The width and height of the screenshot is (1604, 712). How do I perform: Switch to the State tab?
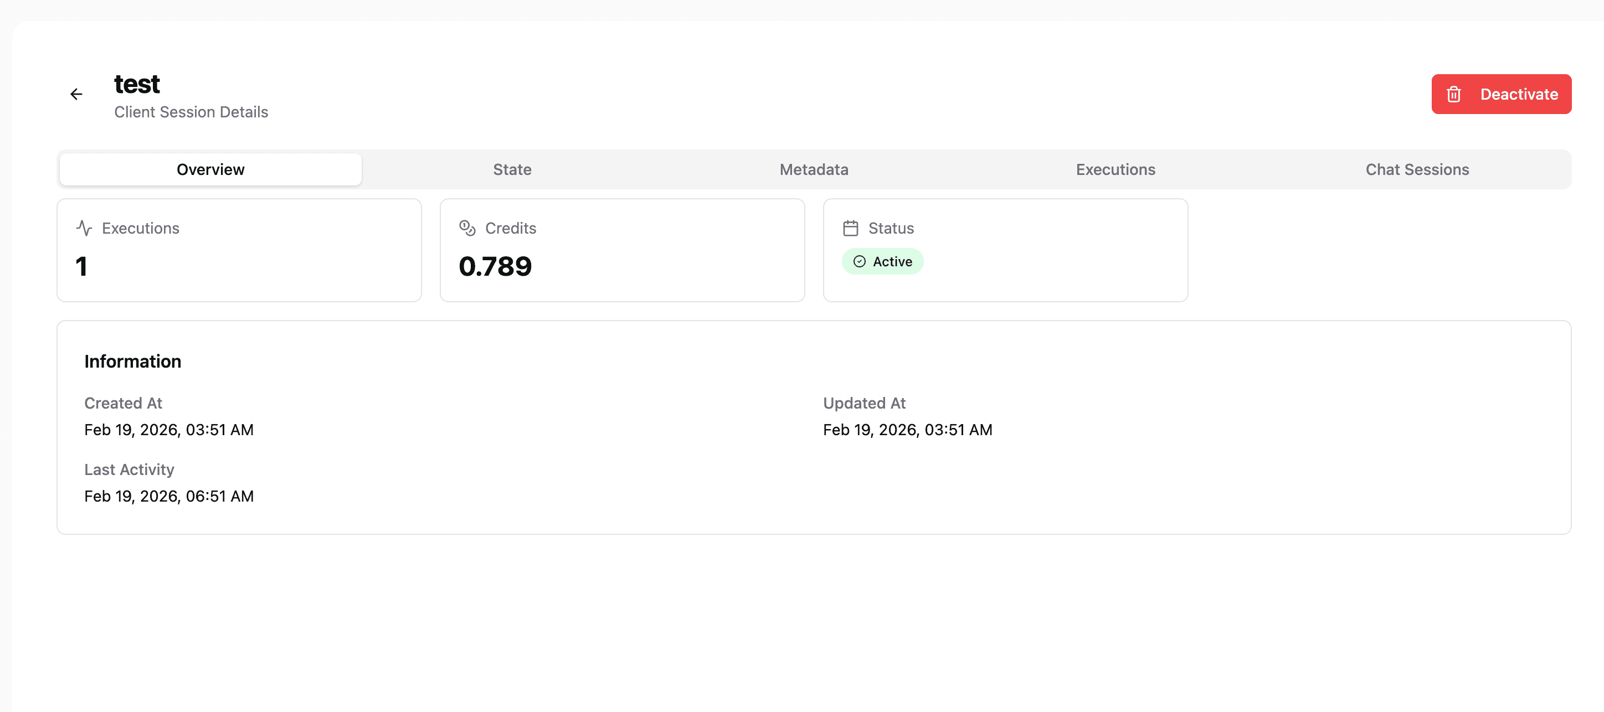click(512, 169)
